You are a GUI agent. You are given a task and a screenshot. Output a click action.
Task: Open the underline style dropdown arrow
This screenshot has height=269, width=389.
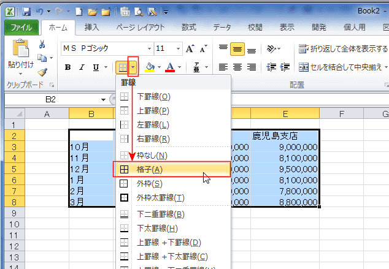[106, 67]
